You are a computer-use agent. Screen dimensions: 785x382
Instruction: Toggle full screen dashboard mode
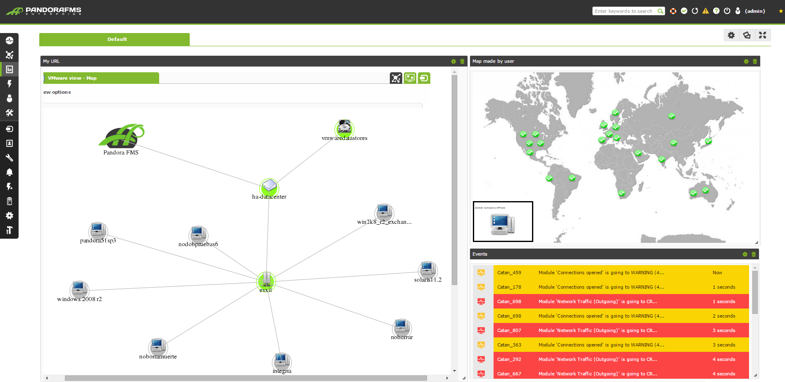763,35
